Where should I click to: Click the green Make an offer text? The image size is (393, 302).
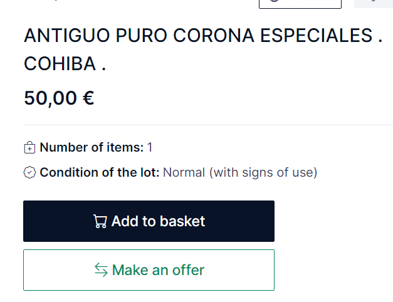coord(158,270)
